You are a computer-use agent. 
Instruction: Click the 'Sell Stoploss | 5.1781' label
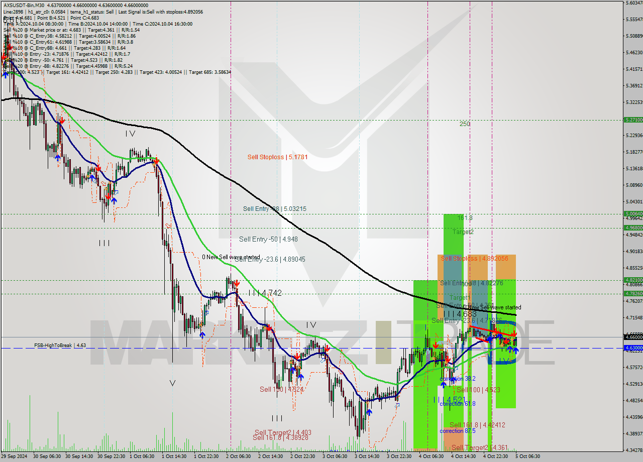coord(277,157)
